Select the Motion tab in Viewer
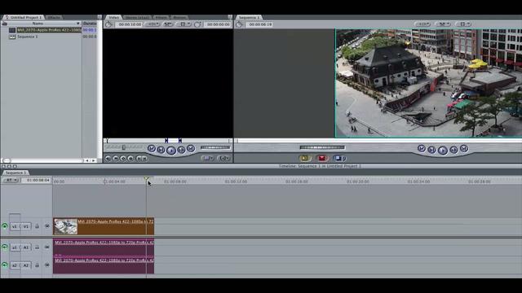The width and height of the screenshot is (522, 293). (x=179, y=17)
